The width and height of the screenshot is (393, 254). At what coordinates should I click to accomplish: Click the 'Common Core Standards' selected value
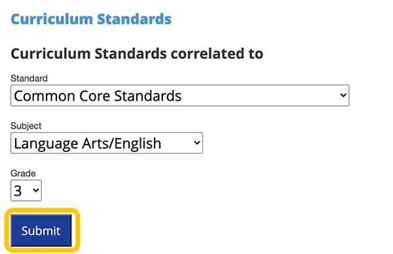tap(98, 96)
